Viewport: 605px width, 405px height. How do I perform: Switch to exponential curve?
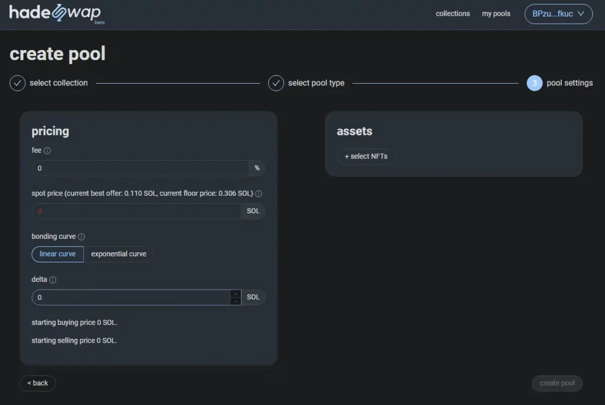[118, 254]
